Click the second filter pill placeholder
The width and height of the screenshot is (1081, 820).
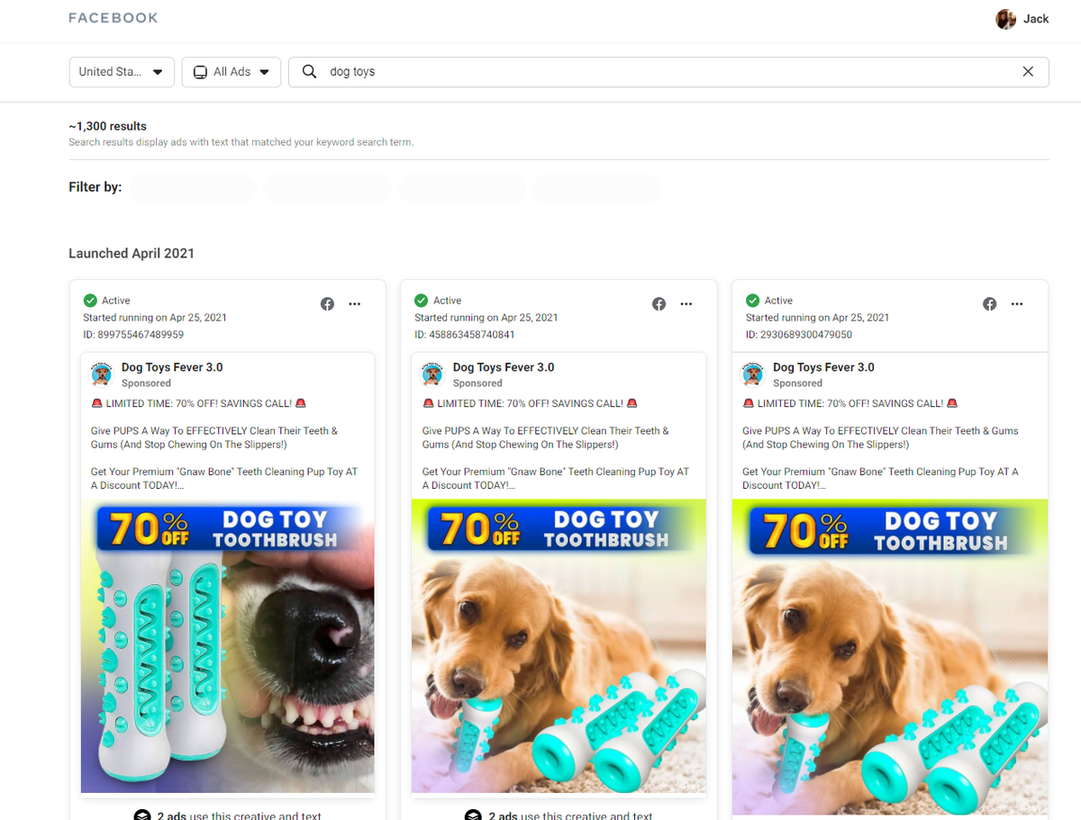pyautogui.click(x=327, y=188)
